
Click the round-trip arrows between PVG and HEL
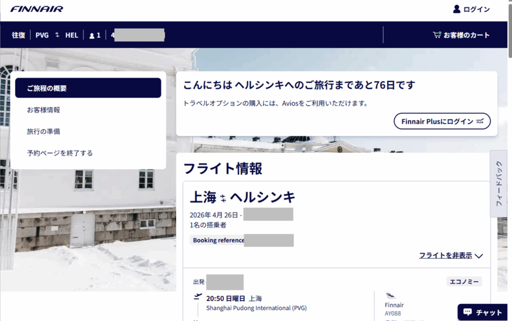click(57, 35)
